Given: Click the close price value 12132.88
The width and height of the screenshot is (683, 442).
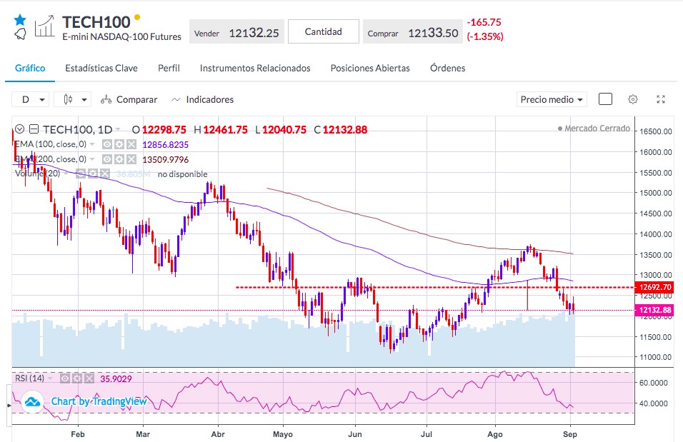Looking at the screenshot, I should pyautogui.click(x=345, y=130).
